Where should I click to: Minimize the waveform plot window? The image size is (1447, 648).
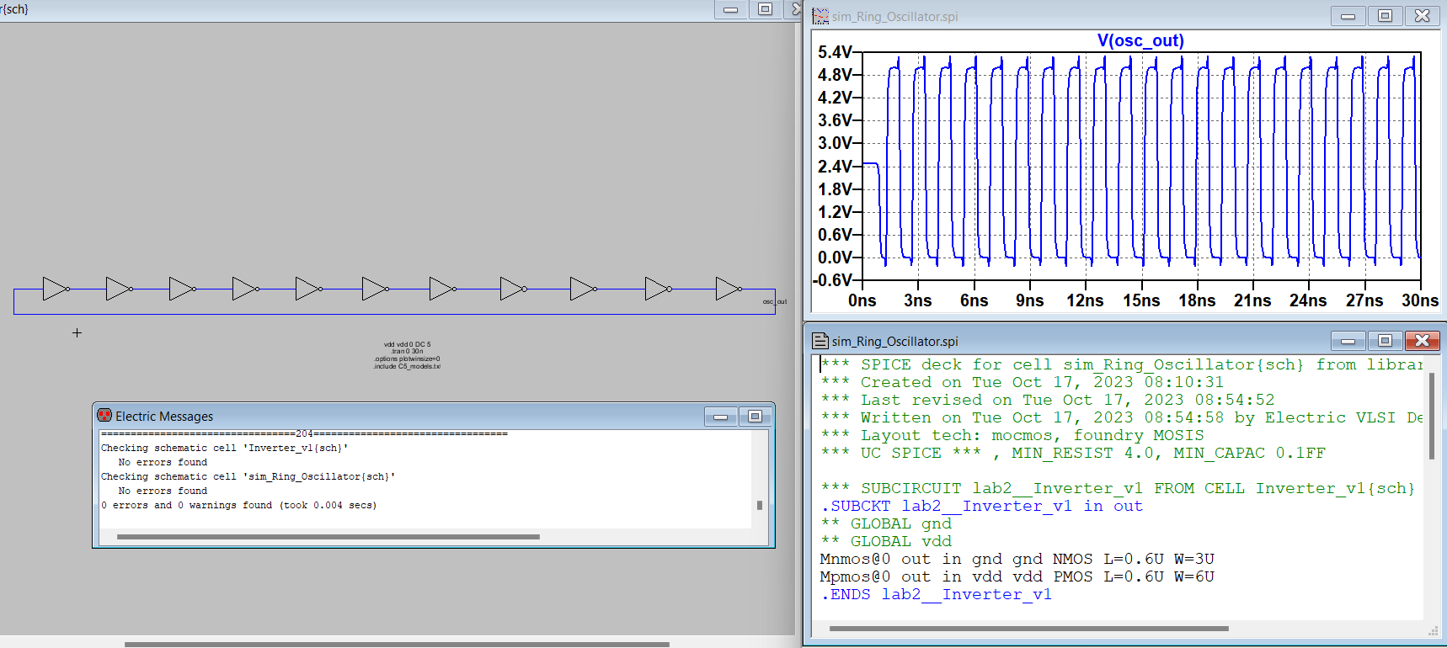(x=1348, y=16)
